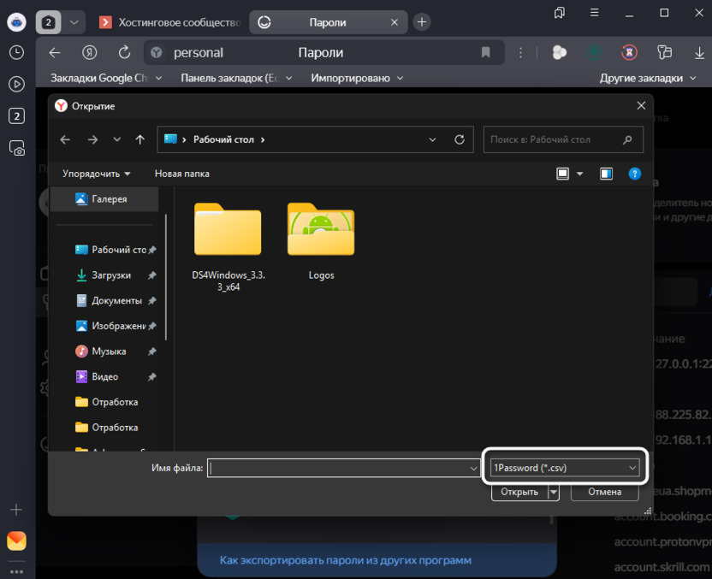Screen dimensions: 712x579
Task: Select Загрузки in the navigation pane
Action: [x=111, y=275]
